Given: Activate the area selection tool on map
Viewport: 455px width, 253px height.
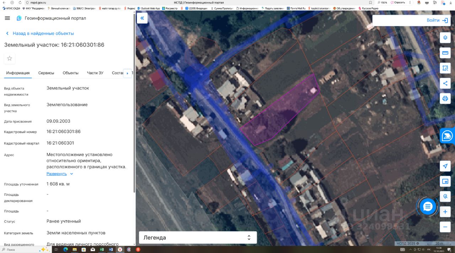Looking at the screenshot, I should tap(445, 68).
